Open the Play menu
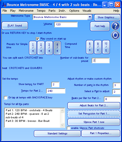The width and height of the screenshot is (122, 142). coord(13,11)
